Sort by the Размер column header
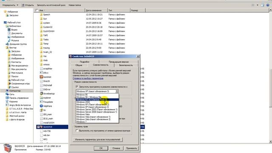 [138, 10]
